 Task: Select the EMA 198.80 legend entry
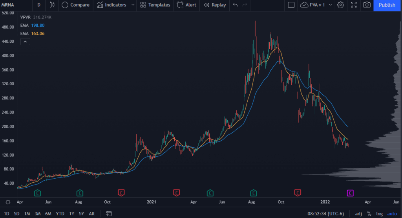pos(32,26)
